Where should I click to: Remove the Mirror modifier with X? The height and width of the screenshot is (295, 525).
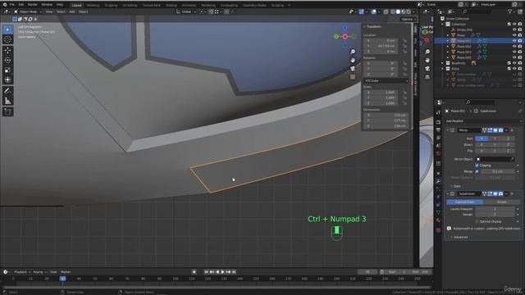(512, 130)
